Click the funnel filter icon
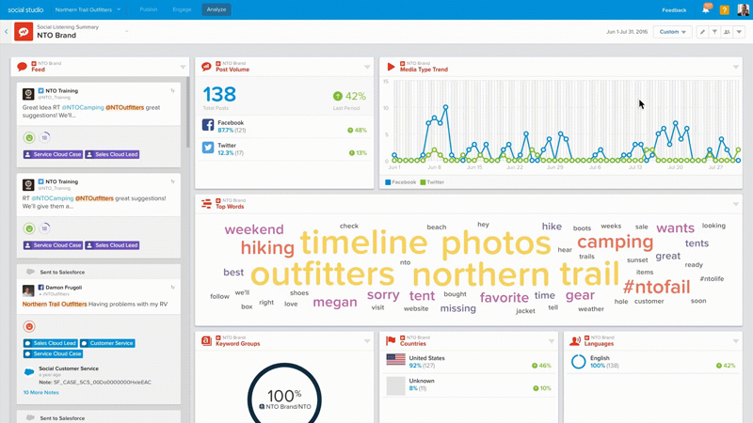The image size is (753, 423). click(x=714, y=32)
